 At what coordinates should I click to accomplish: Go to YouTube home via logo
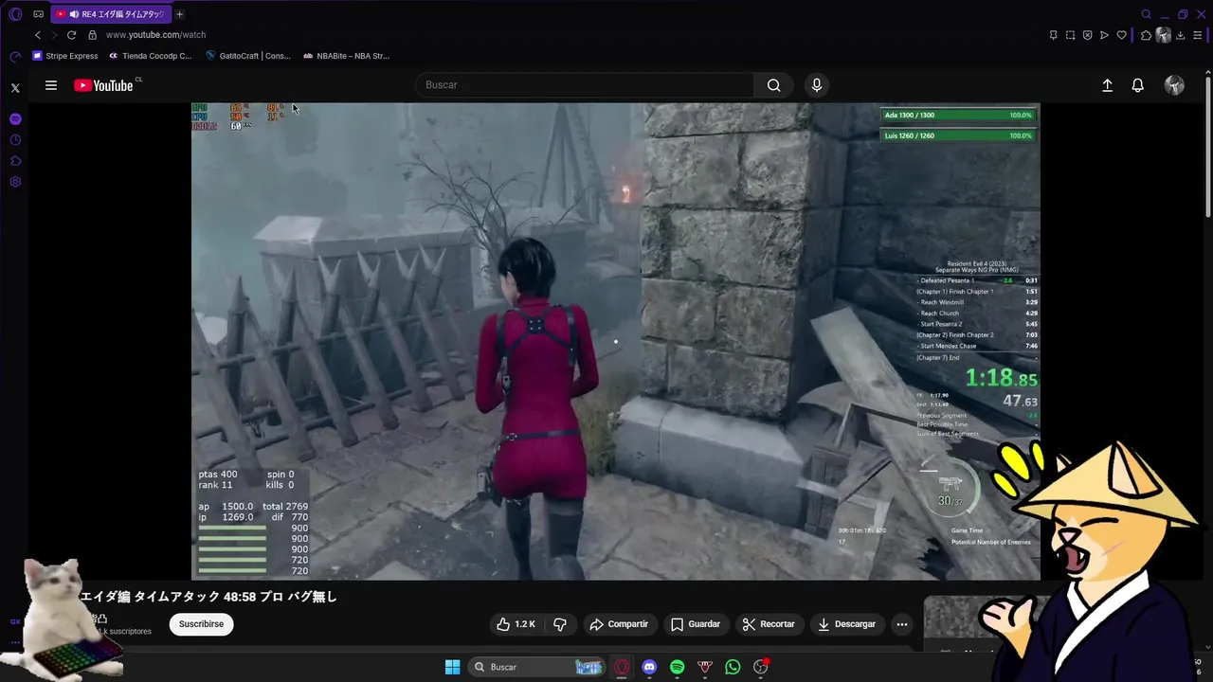(104, 85)
